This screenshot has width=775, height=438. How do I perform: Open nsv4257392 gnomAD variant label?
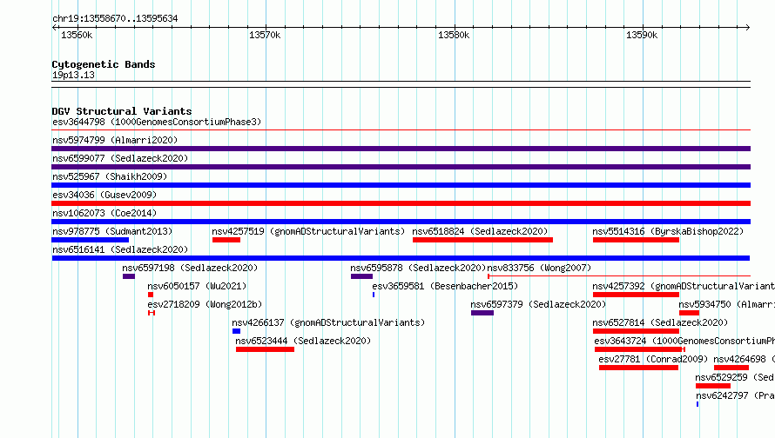684,286
